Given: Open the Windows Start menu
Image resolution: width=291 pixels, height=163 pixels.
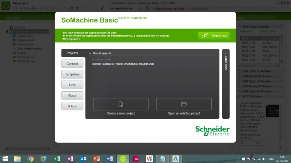Looking at the screenshot, I should click(5, 159).
